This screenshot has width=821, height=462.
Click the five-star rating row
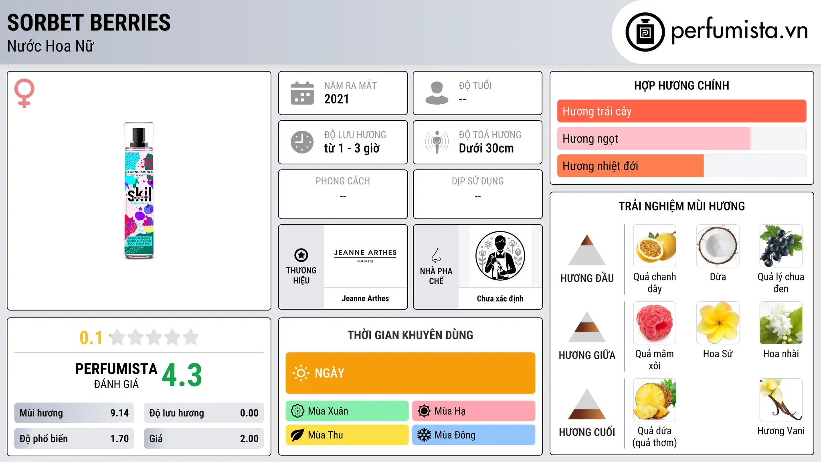pyautogui.click(x=154, y=337)
